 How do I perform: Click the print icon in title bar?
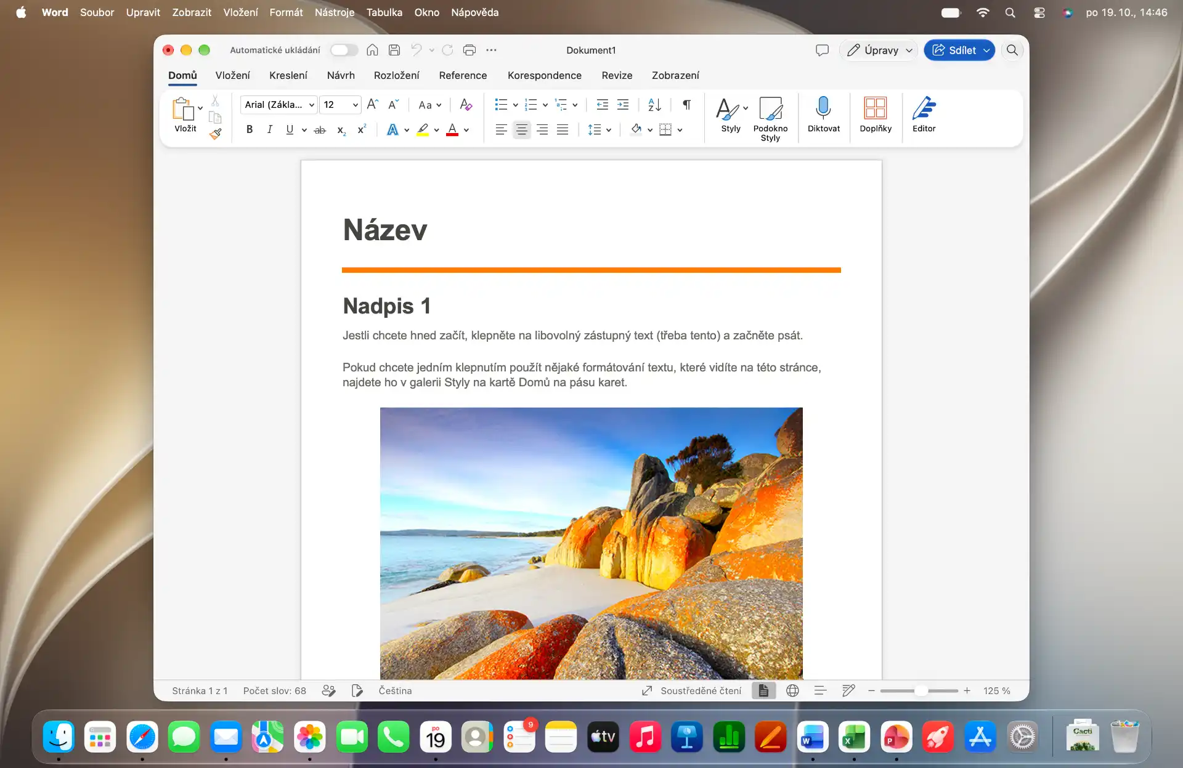470,51
